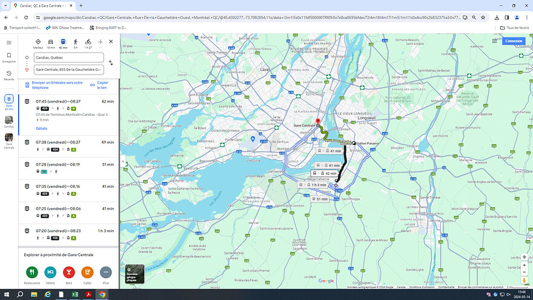The width and height of the screenshot is (533, 300).
Task: Open Détails of the 07:45 route
Action: point(41,128)
